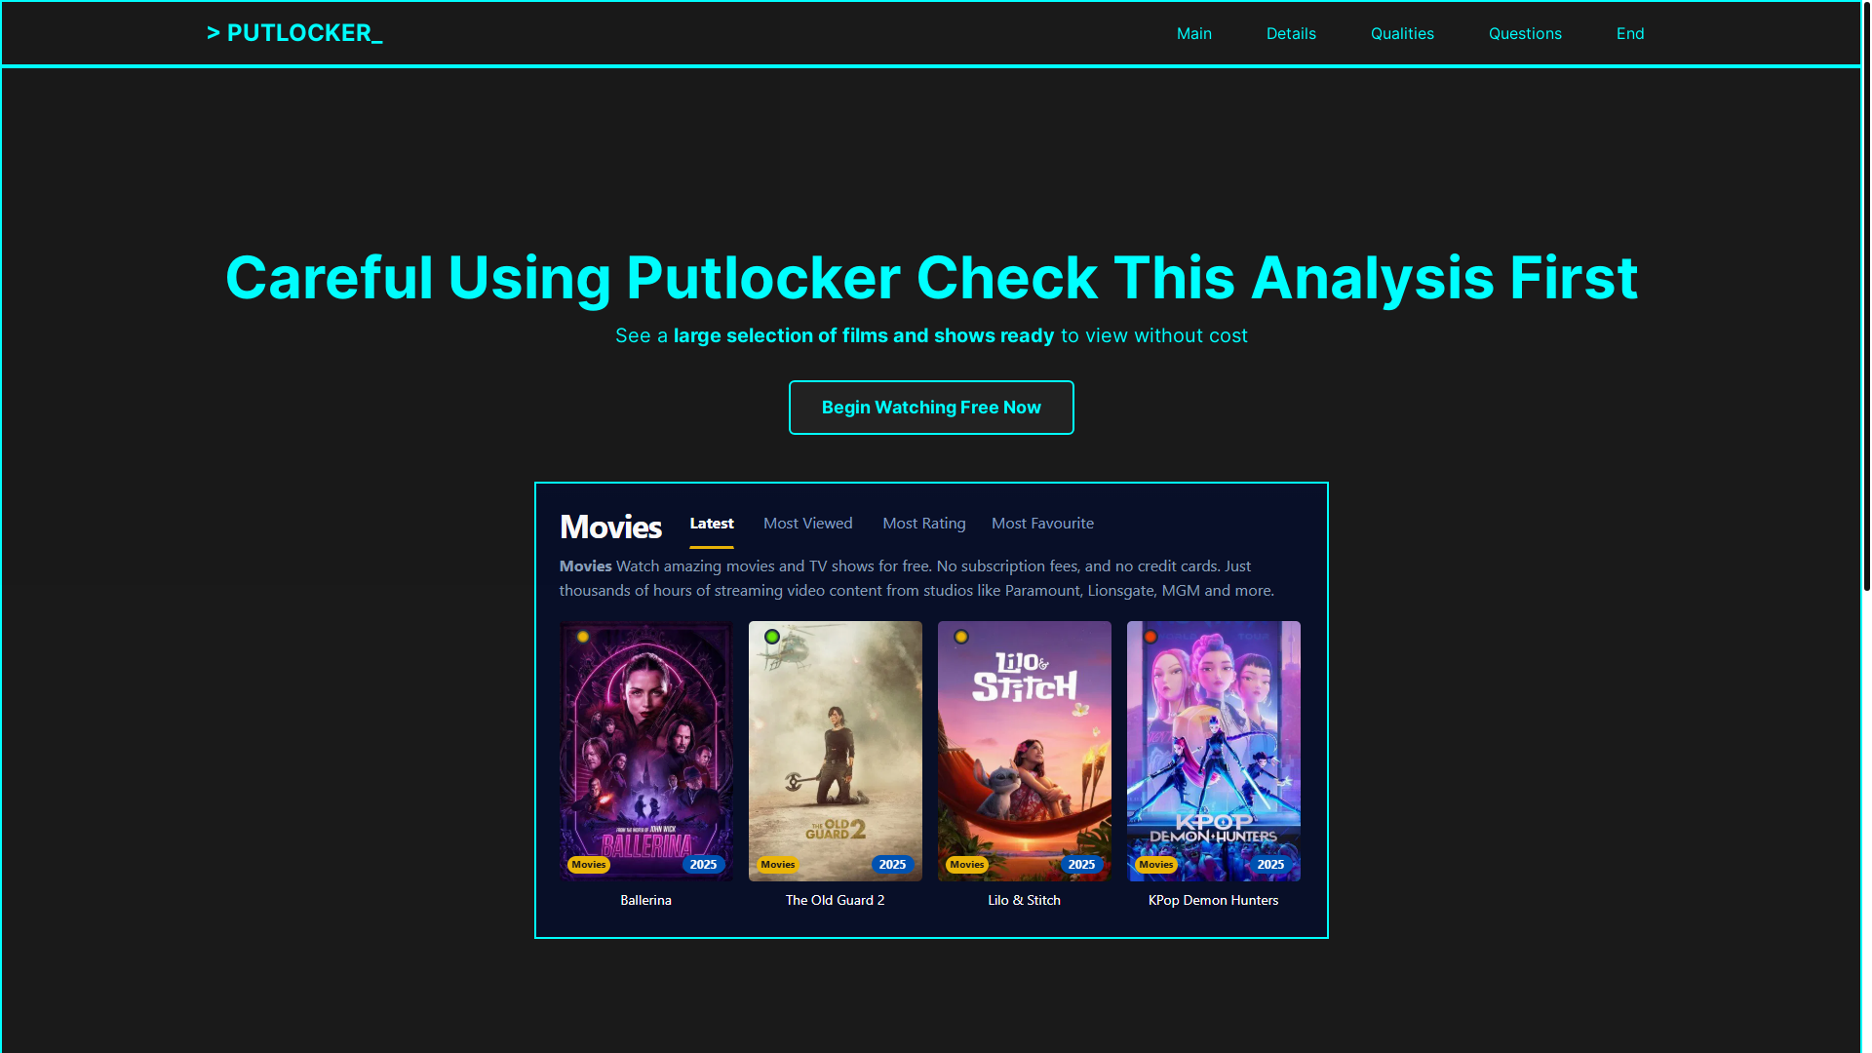Click The Old Guard 2 title
The width and height of the screenshot is (1872, 1053).
click(x=835, y=900)
